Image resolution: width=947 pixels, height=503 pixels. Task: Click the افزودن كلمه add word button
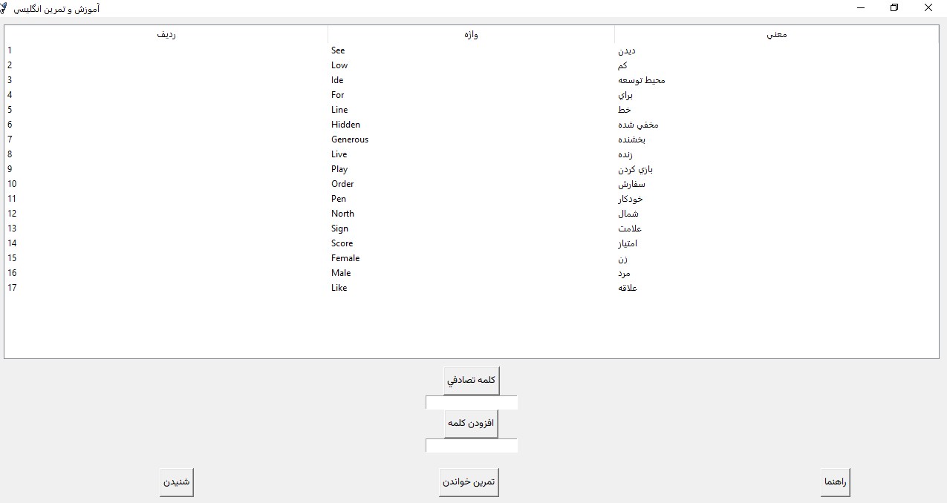click(471, 424)
